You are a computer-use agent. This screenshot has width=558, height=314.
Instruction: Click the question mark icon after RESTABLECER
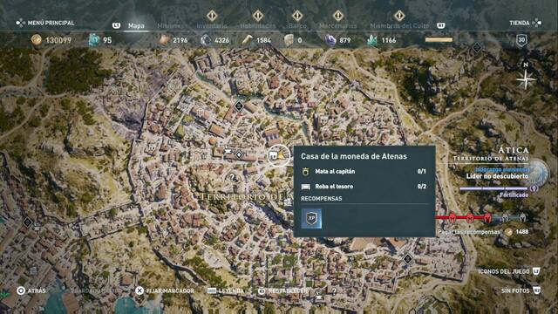[x=334, y=291]
